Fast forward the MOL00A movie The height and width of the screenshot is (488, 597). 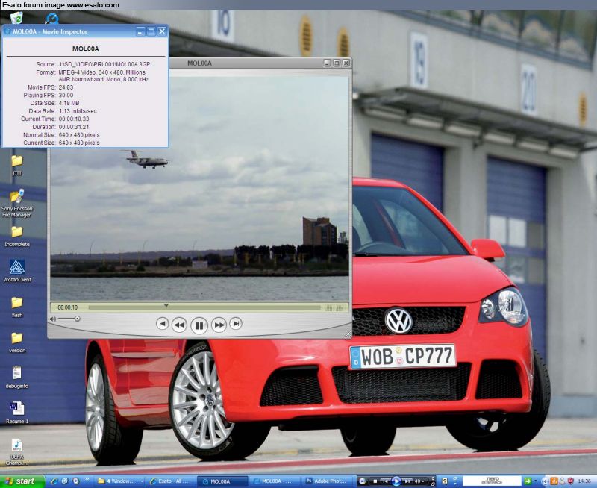pos(219,325)
